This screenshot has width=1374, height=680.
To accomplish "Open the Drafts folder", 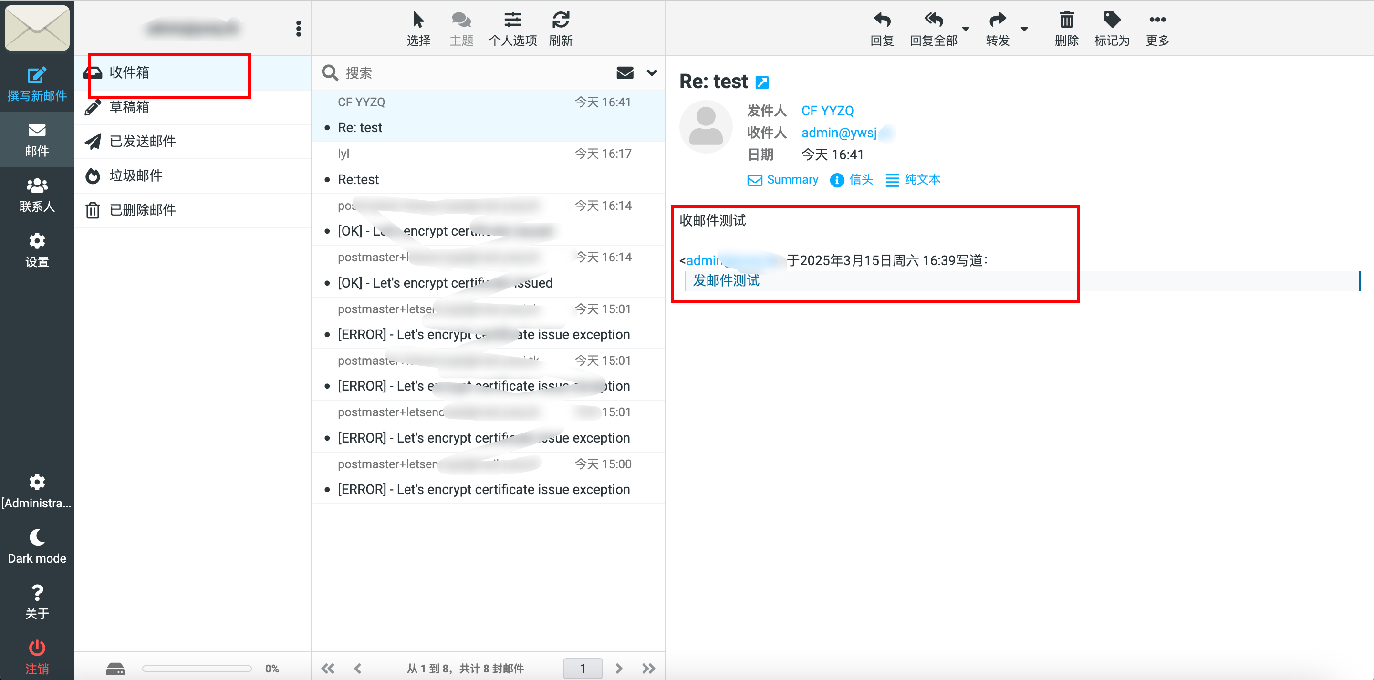I will pyautogui.click(x=129, y=107).
